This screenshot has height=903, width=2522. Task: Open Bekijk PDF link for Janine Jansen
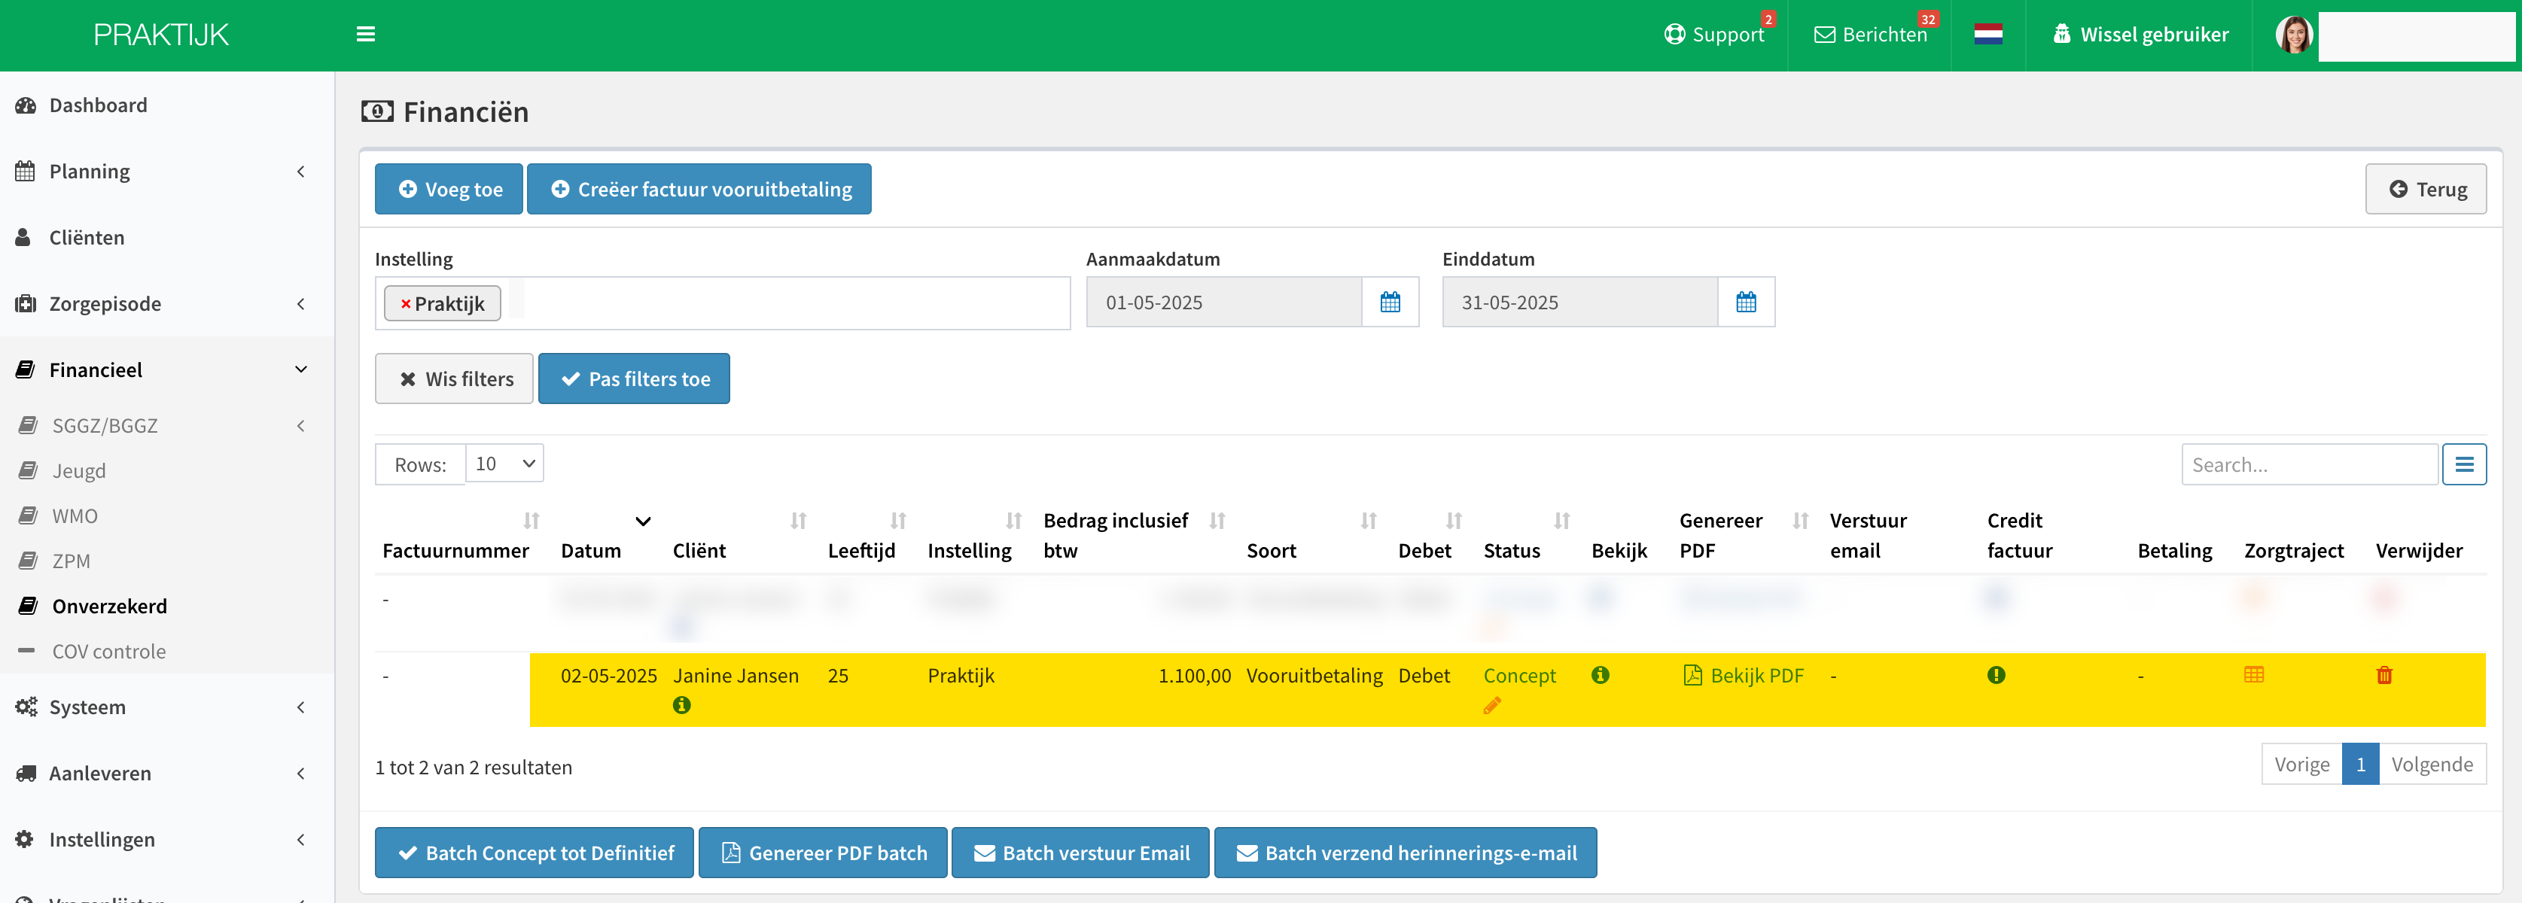1743,676
